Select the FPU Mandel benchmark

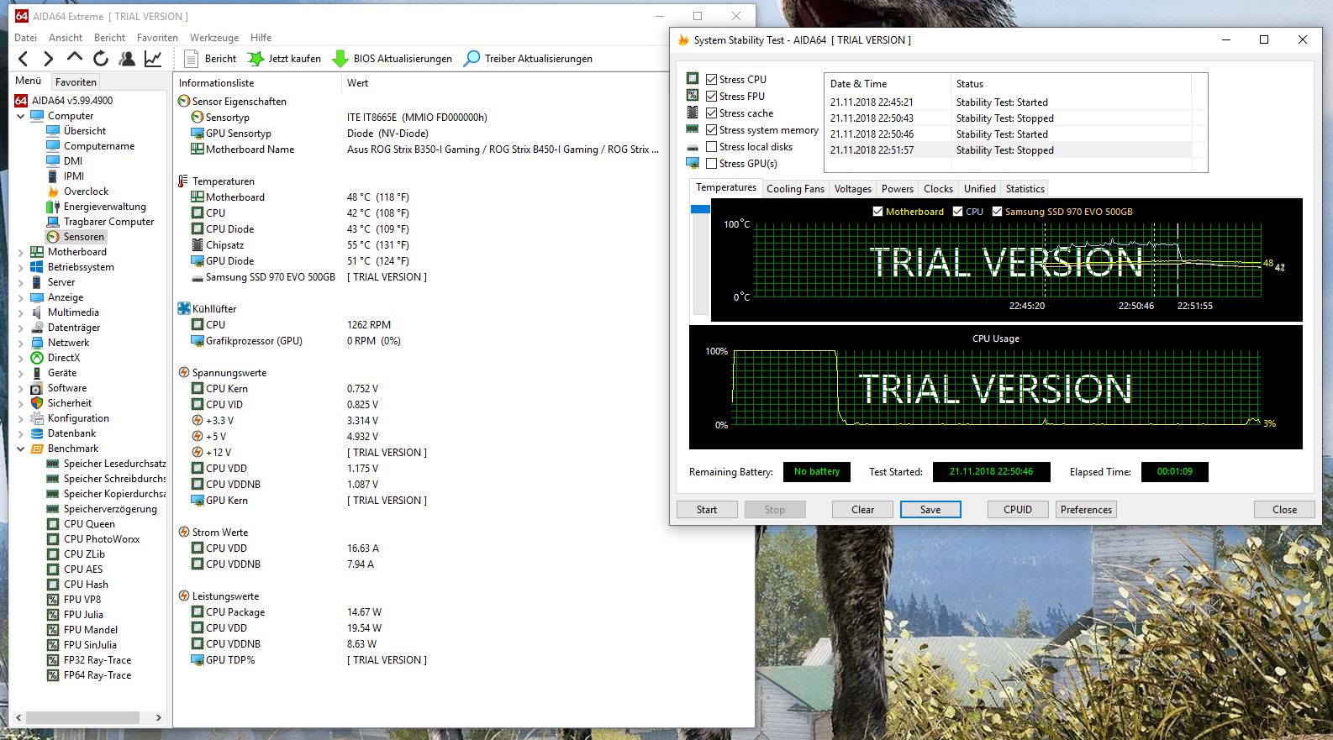[x=91, y=630]
